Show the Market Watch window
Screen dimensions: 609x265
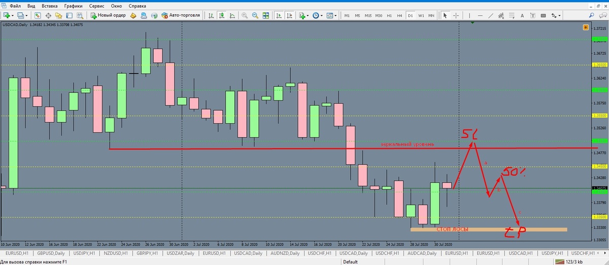(x=38, y=15)
